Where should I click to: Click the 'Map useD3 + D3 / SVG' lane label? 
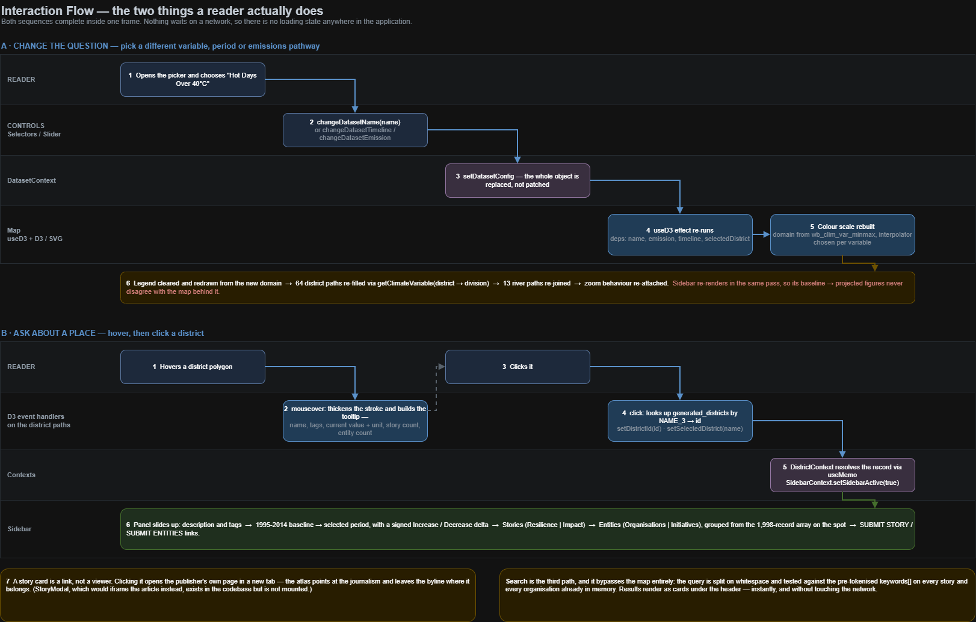pos(35,234)
